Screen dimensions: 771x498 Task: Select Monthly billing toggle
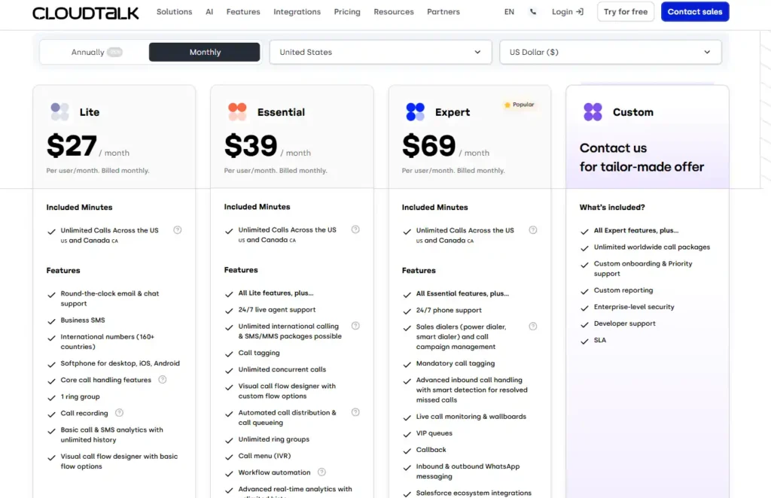(205, 52)
